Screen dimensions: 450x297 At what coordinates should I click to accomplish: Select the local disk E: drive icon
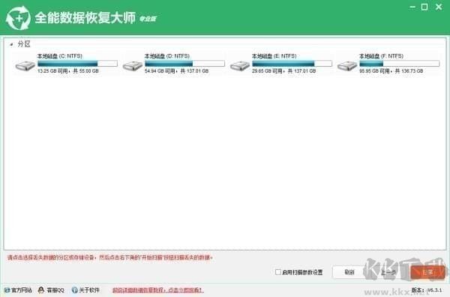(x=240, y=66)
